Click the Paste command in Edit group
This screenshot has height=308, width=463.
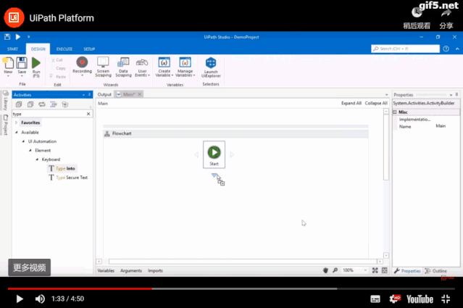coord(57,77)
